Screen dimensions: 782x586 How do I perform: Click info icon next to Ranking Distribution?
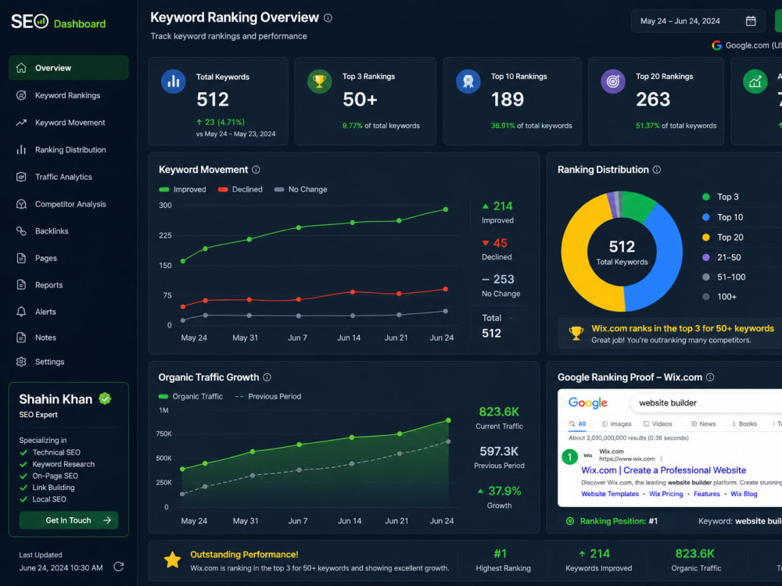pyautogui.click(x=657, y=170)
